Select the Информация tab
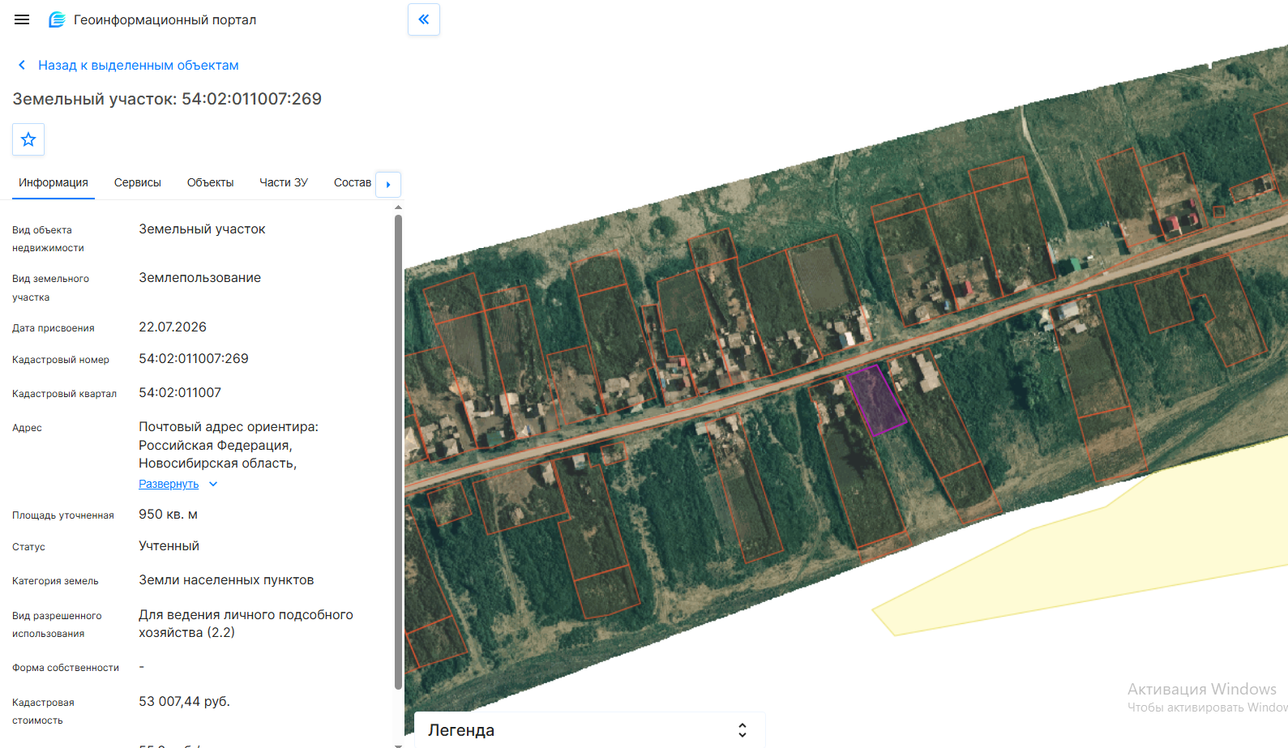 point(53,183)
